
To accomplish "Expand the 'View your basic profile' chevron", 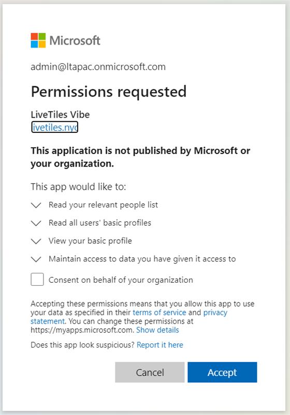I will 36,241.
